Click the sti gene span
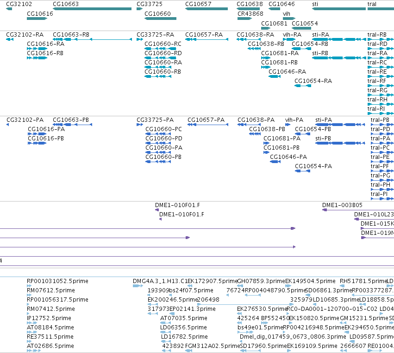 pyautogui.click(x=339, y=9)
